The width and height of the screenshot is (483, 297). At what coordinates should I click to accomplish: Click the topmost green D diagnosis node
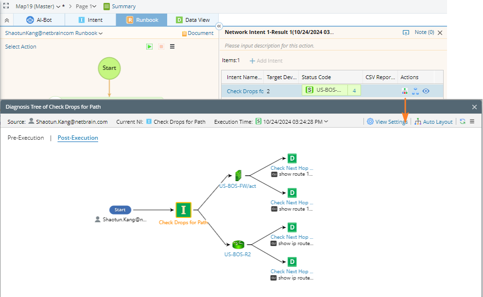pos(292,159)
